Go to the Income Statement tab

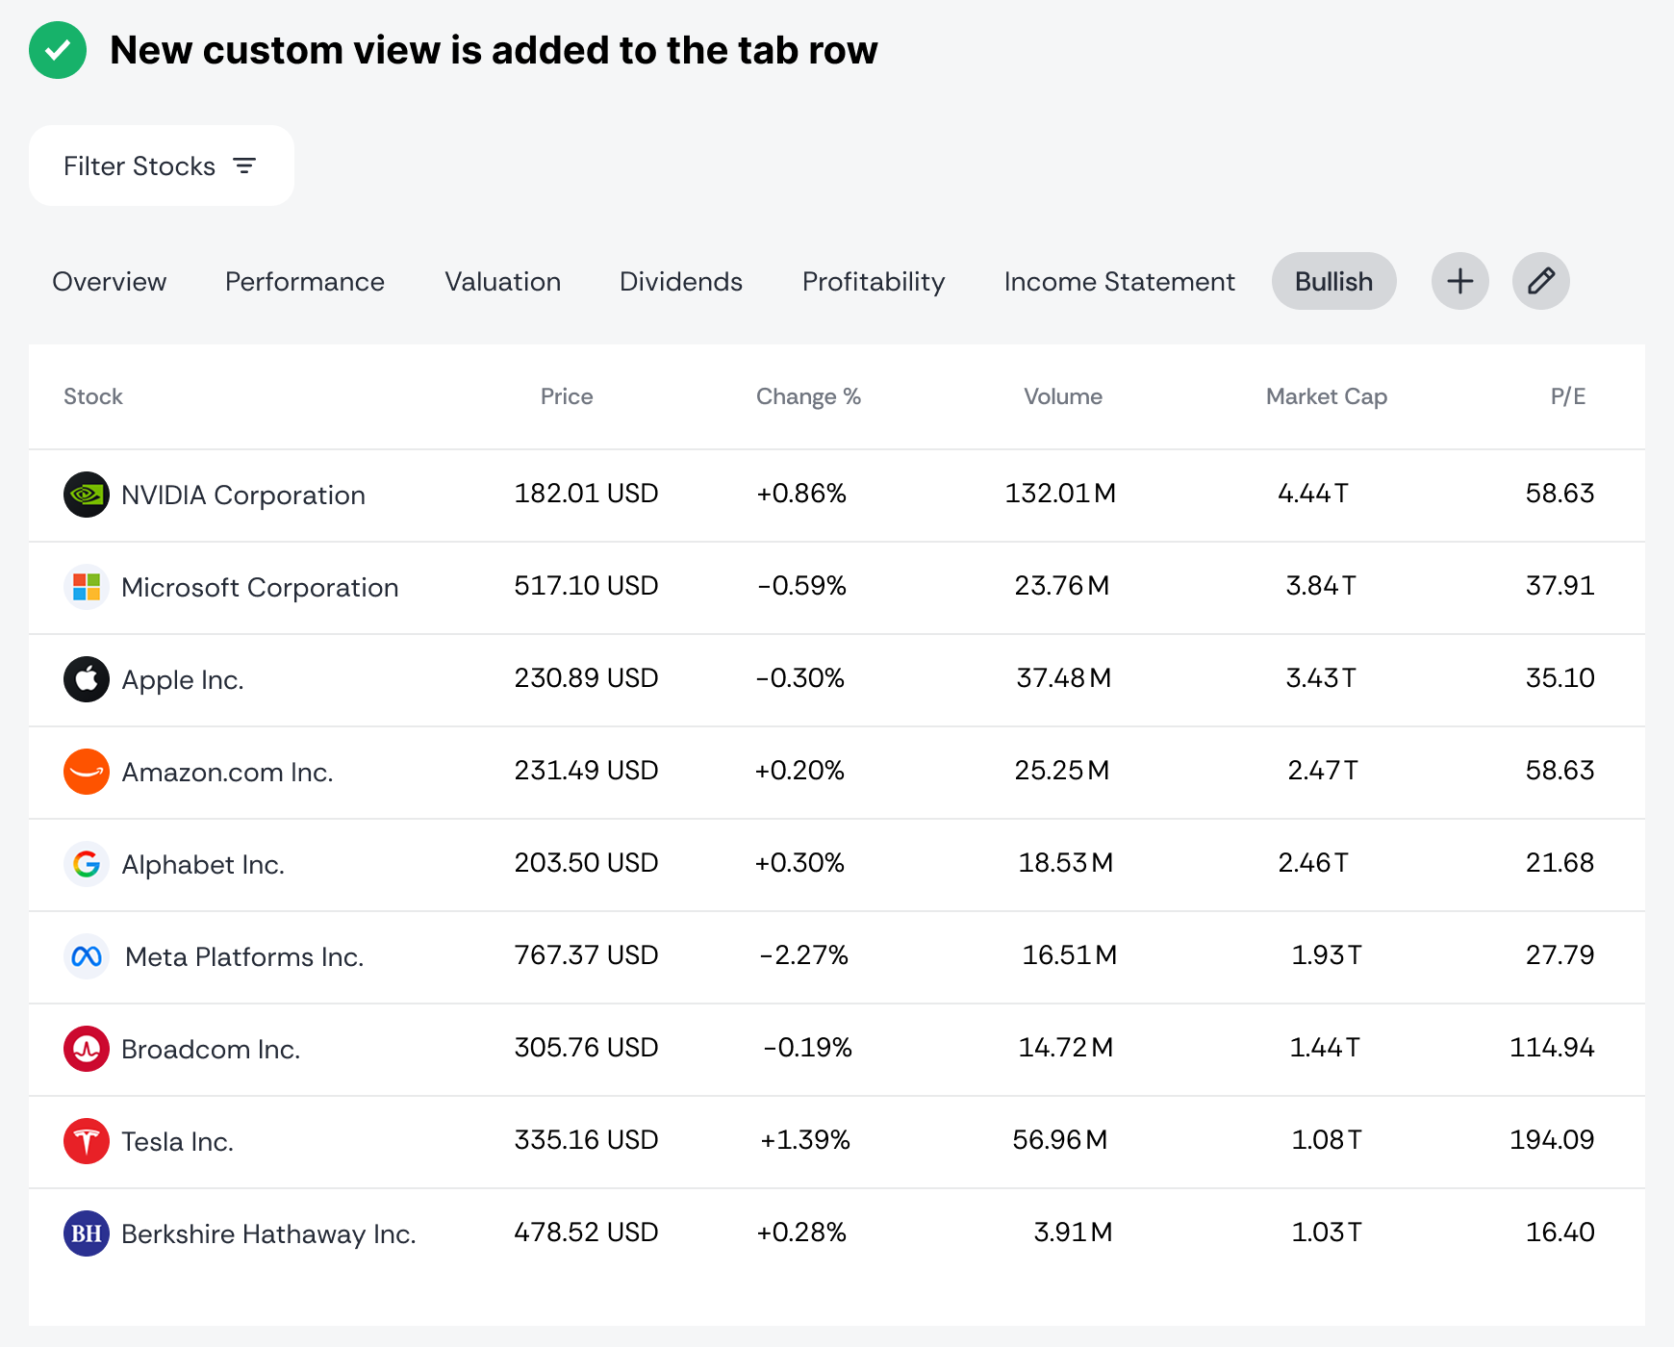[x=1119, y=281]
